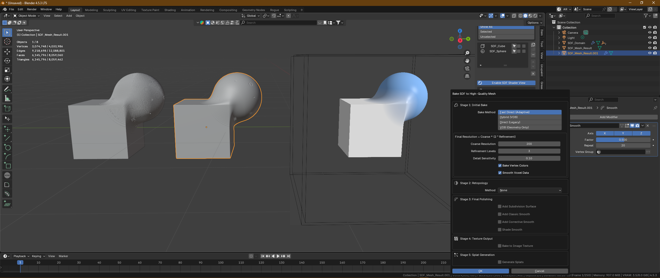660x278 pixels.
Task: Uncheck Bake Vertex Colors checkbox
Action: (500, 166)
